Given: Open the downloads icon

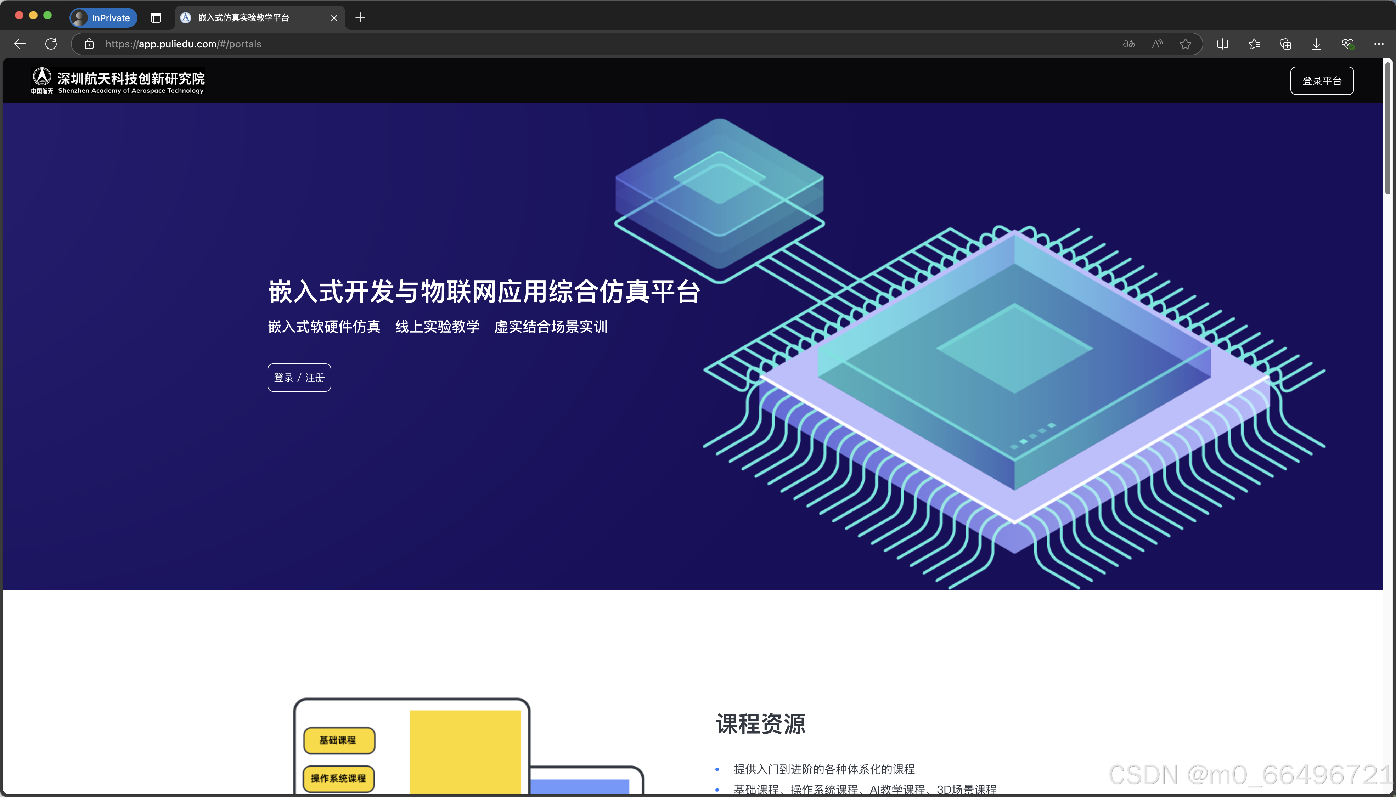Looking at the screenshot, I should click(x=1317, y=44).
